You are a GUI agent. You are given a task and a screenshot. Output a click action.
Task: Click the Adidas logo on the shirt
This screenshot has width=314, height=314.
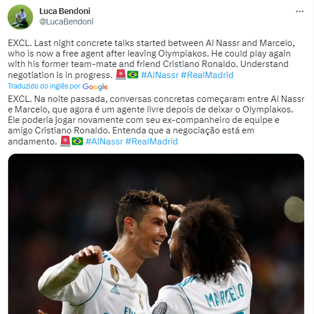click(x=115, y=290)
